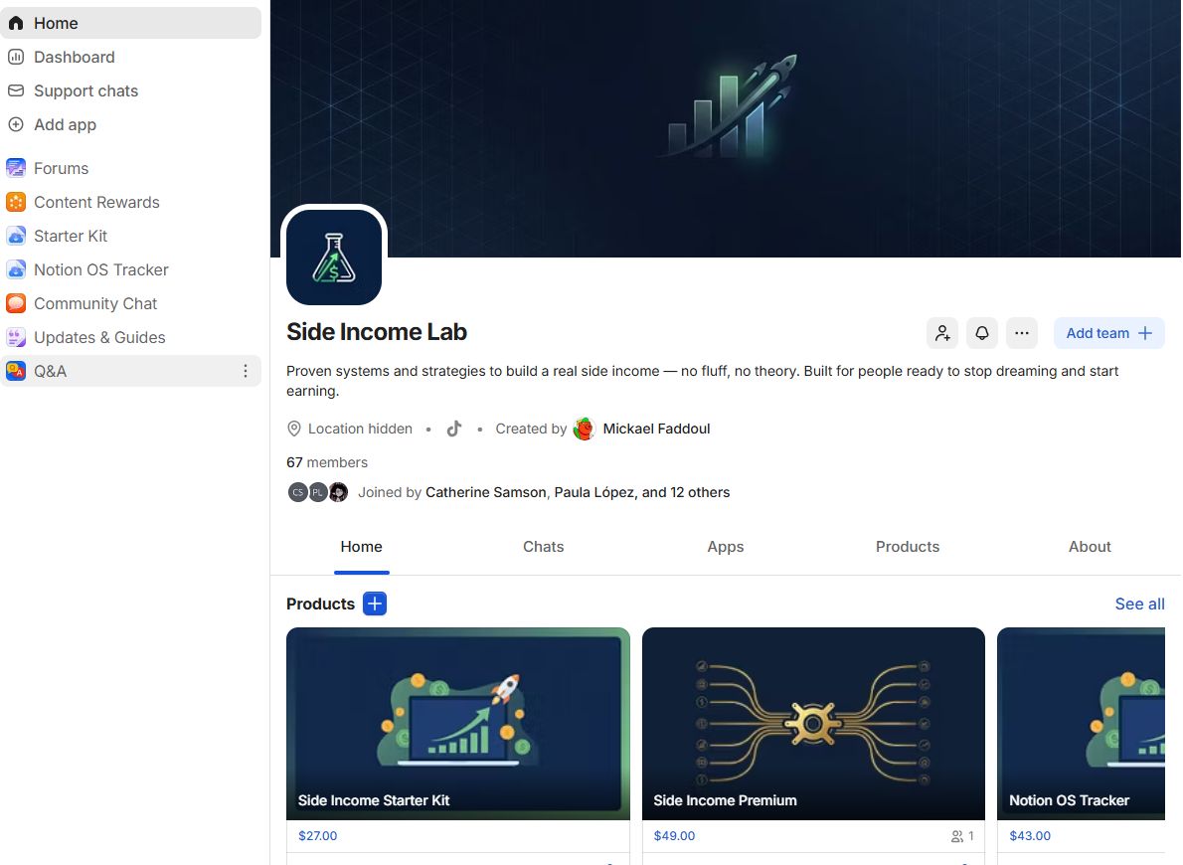Image resolution: width=1183 pixels, height=865 pixels.
Task: Click the See all products link
Action: click(1139, 604)
